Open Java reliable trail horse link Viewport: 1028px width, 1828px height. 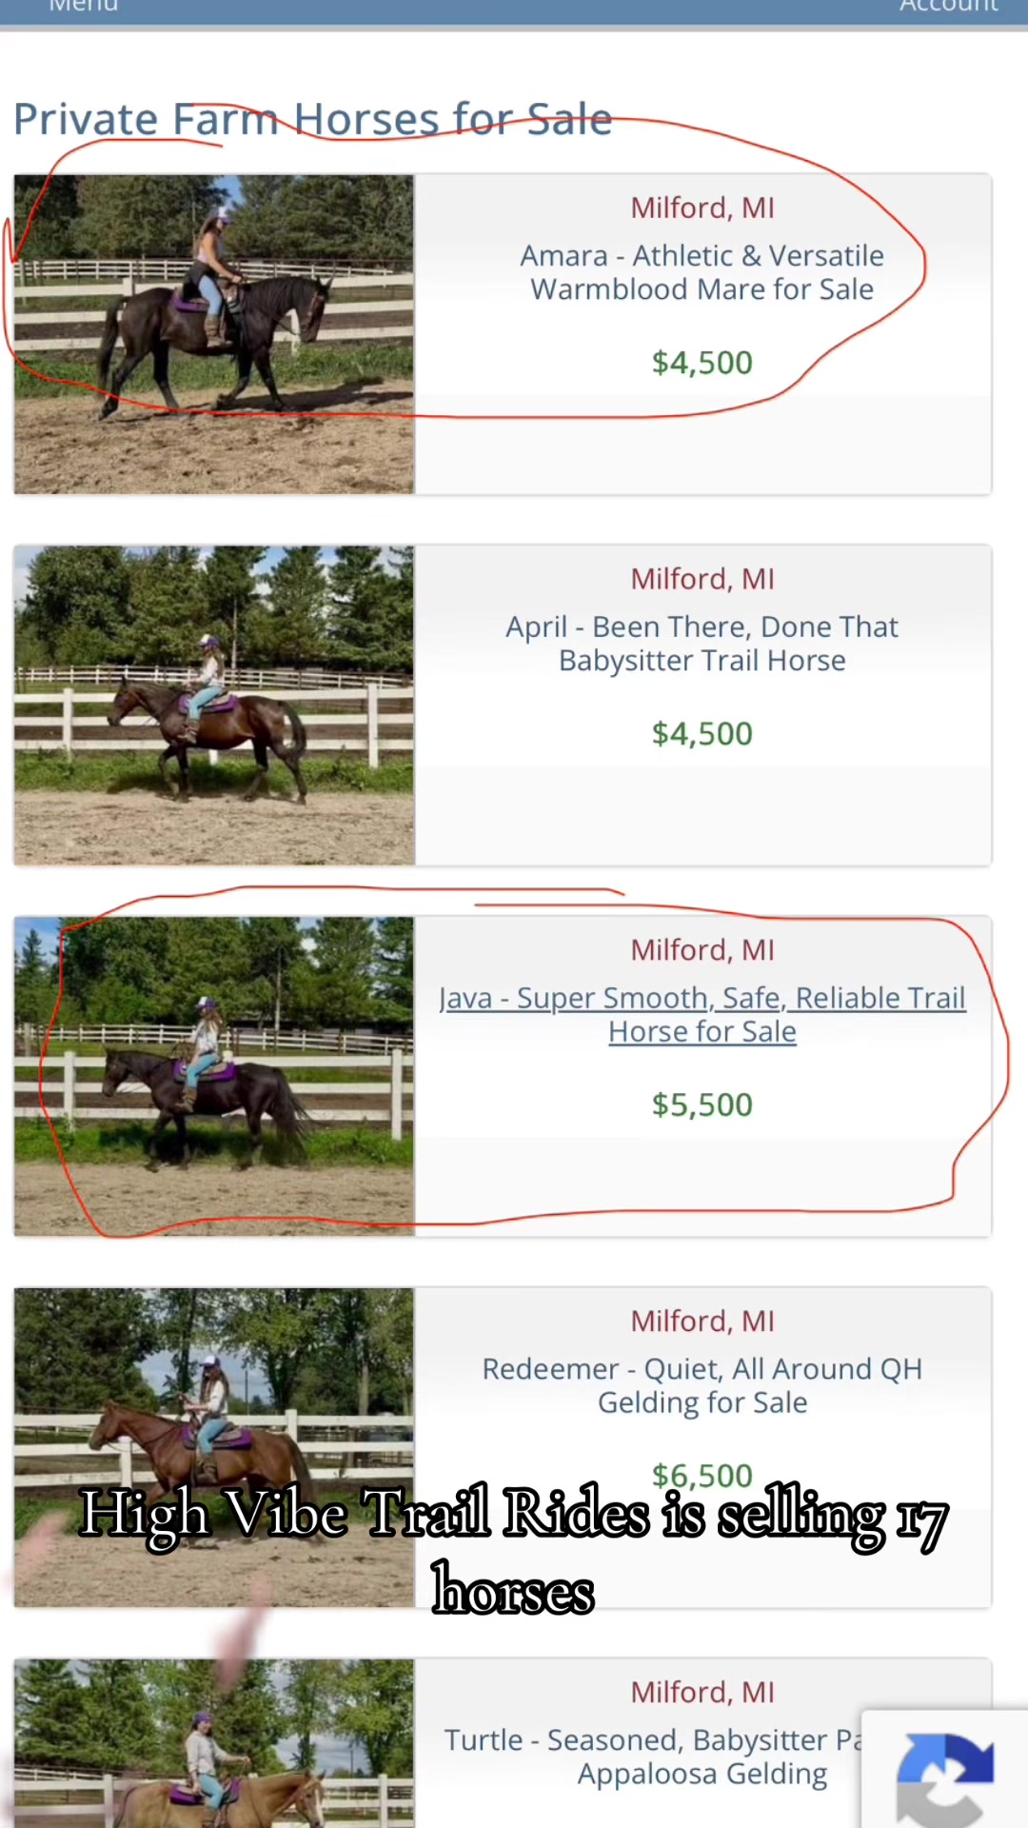702,1015
